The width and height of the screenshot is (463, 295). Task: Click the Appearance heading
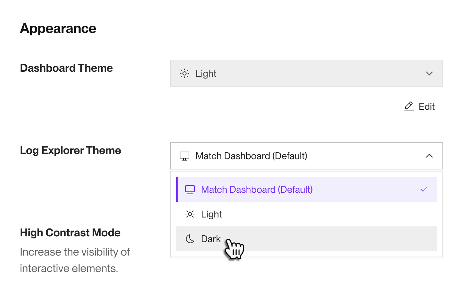coord(58,28)
